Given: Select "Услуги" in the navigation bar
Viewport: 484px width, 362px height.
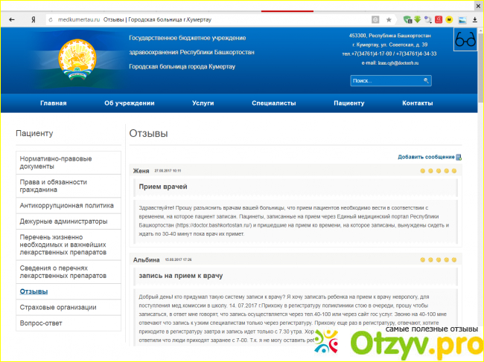Looking at the screenshot, I should pyautogui.click(x=203, y=103).
